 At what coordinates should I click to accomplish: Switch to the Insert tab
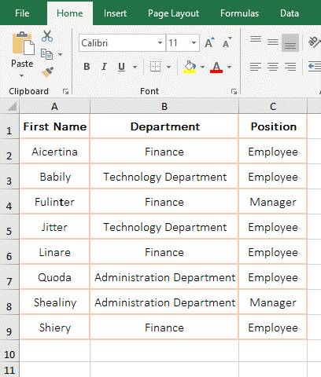(x=115, y=13)
